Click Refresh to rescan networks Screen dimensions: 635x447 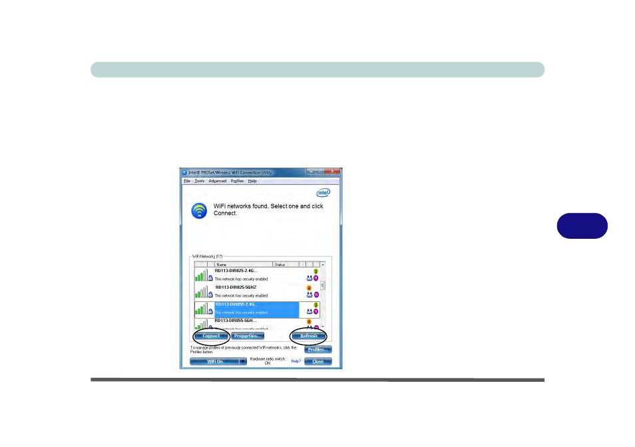pyautogui.click(x=309, y=336)
